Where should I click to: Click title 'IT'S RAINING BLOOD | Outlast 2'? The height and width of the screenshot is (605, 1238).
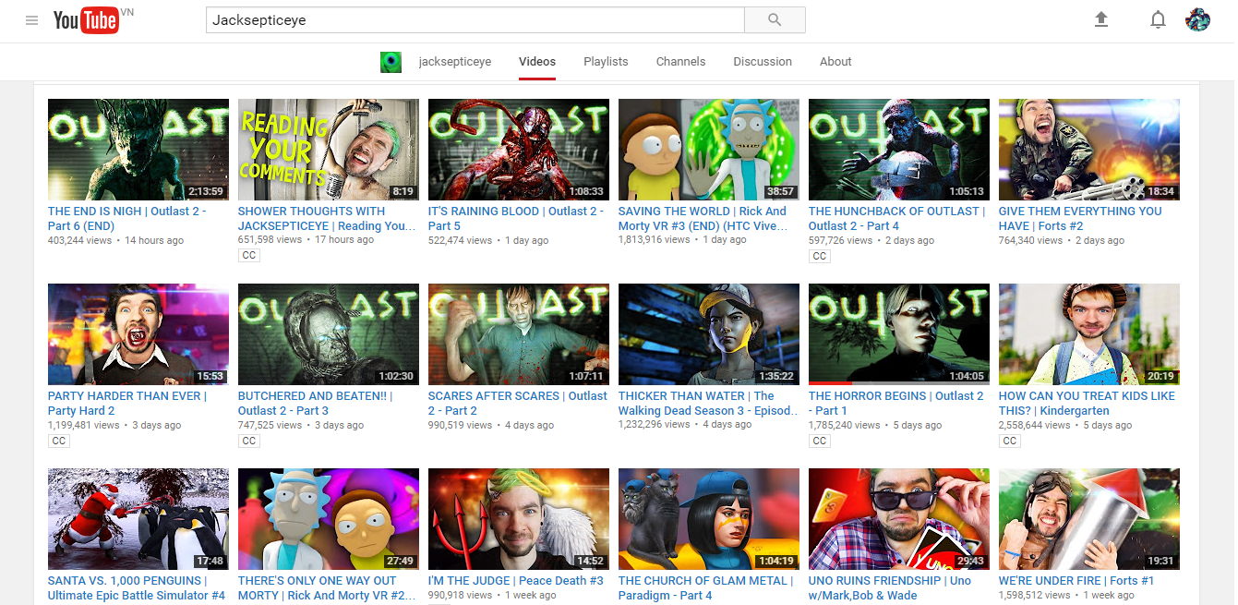[x=516, y=218]
